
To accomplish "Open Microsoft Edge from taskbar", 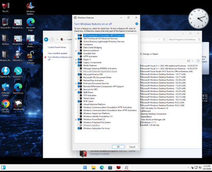I will (x=102, y=167).
